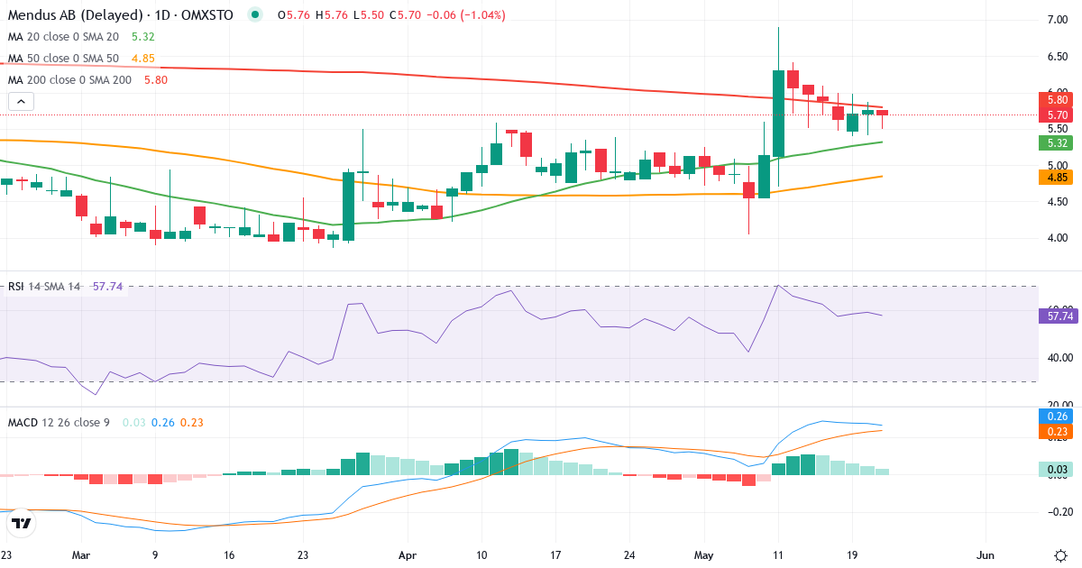The width and height of the screenshot is (1082, 568).
Task: Click the TradingView logo icon
Action: tap(22, 523)
